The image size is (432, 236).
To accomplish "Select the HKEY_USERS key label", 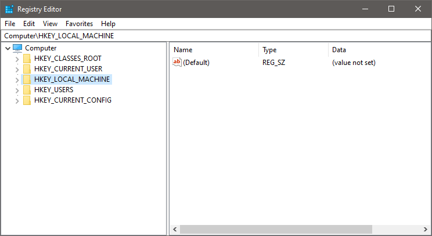I will point(54,90).
